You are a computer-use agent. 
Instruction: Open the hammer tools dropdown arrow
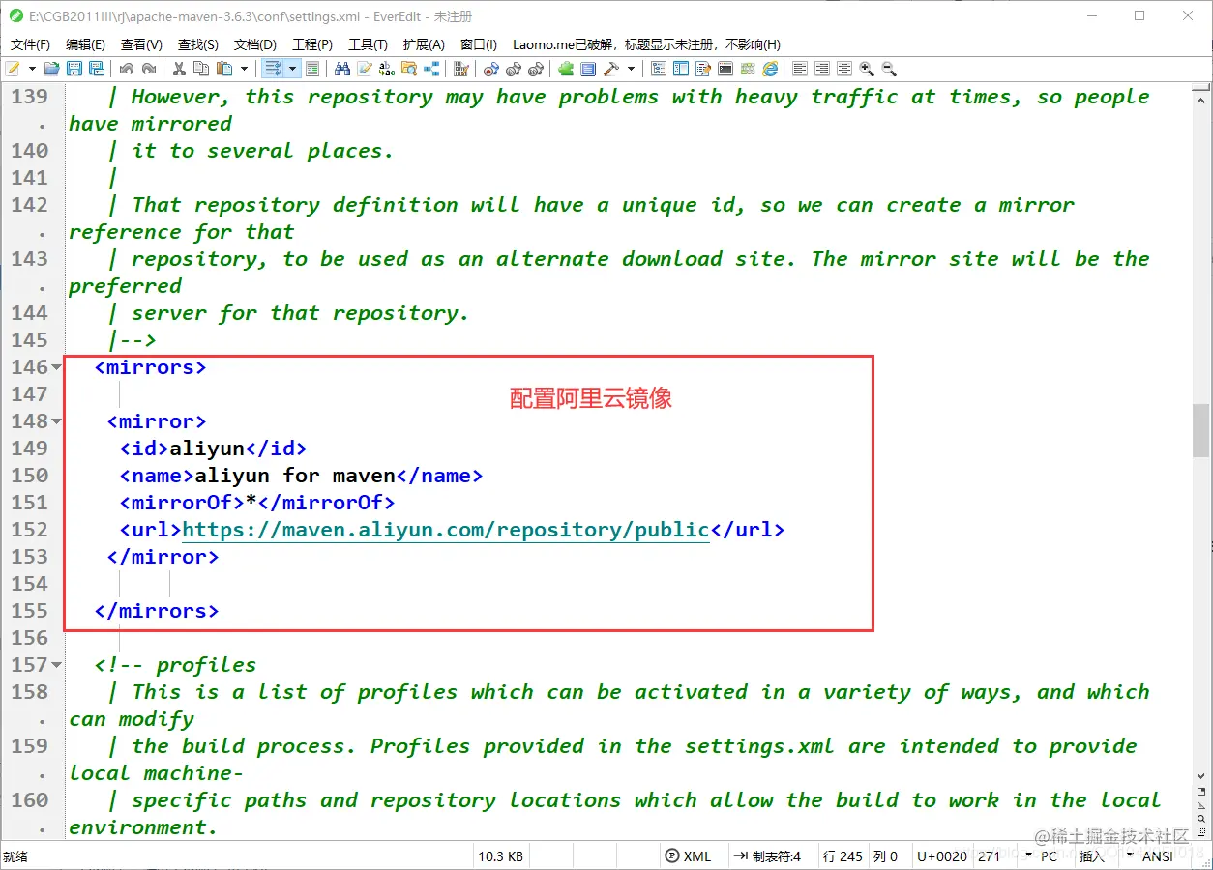[x=631, y=69]
